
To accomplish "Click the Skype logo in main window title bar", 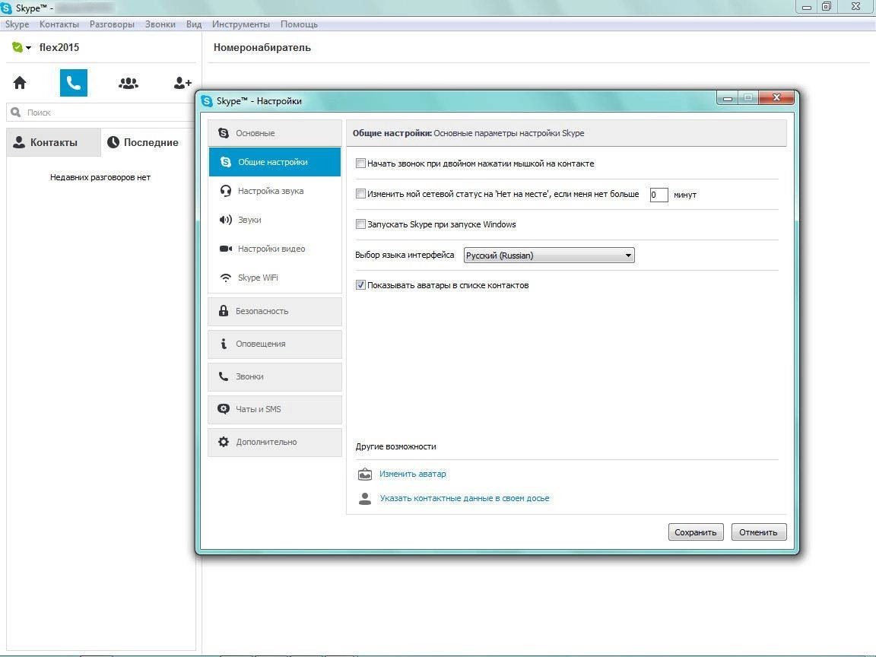I will [6, 8].
